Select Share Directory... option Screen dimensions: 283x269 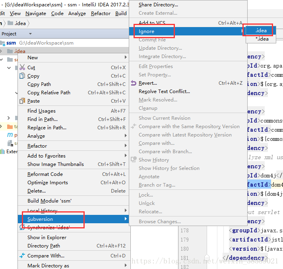(188, 5)
